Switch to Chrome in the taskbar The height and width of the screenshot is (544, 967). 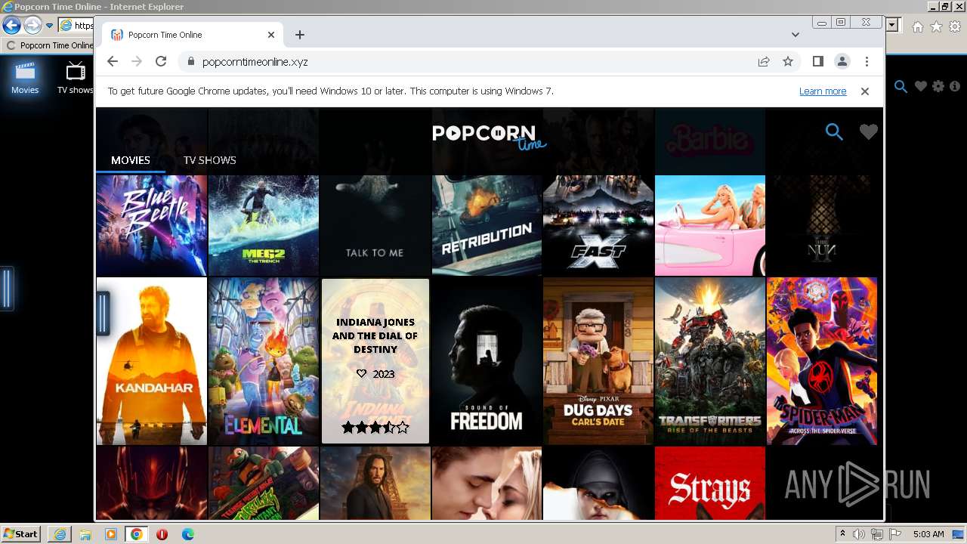136,534
